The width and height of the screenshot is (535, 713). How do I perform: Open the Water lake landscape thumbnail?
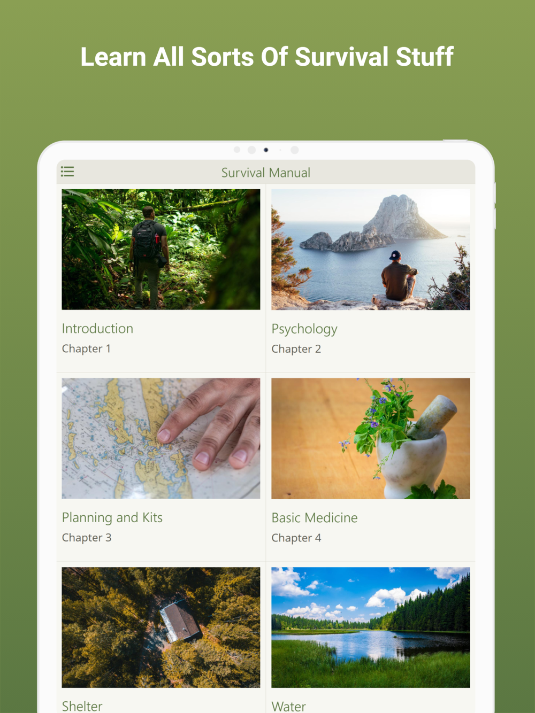pos(371,627)
